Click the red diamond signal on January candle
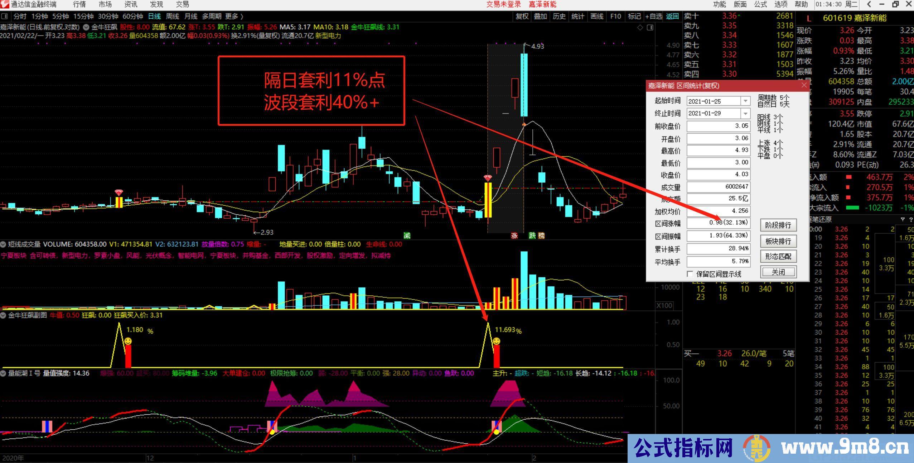Viewport: 914px width, 463px height. point(488,178)
